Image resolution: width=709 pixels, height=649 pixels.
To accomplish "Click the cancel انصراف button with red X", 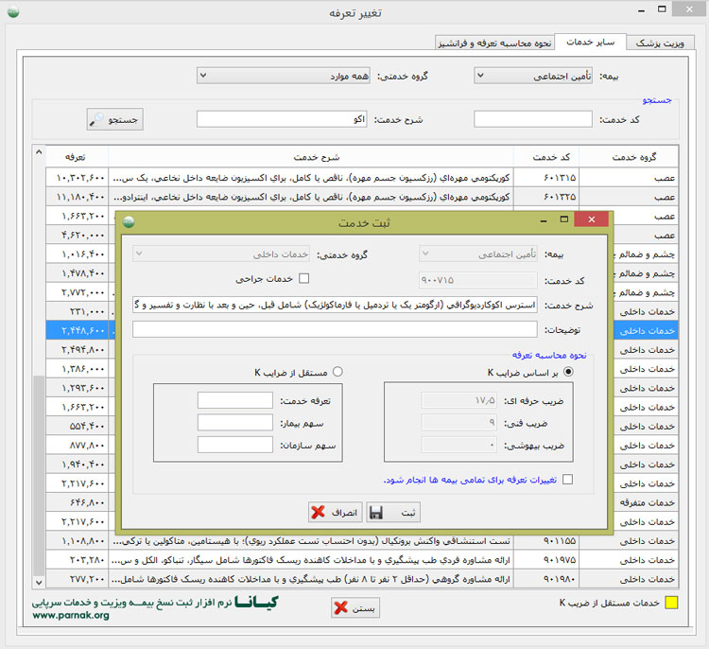I will click(335, 513).
